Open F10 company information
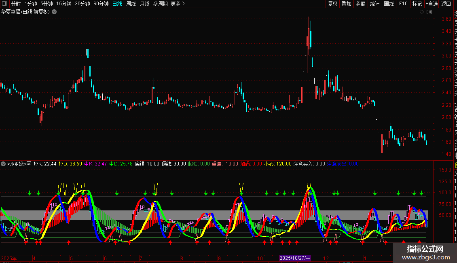457x263 pixels. click(x=403, y=4)
